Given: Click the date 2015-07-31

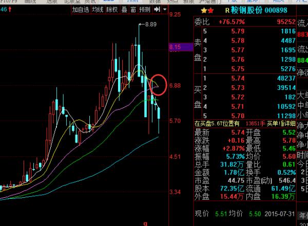Looking at the screenshot, I should click(x=280, y=214).
